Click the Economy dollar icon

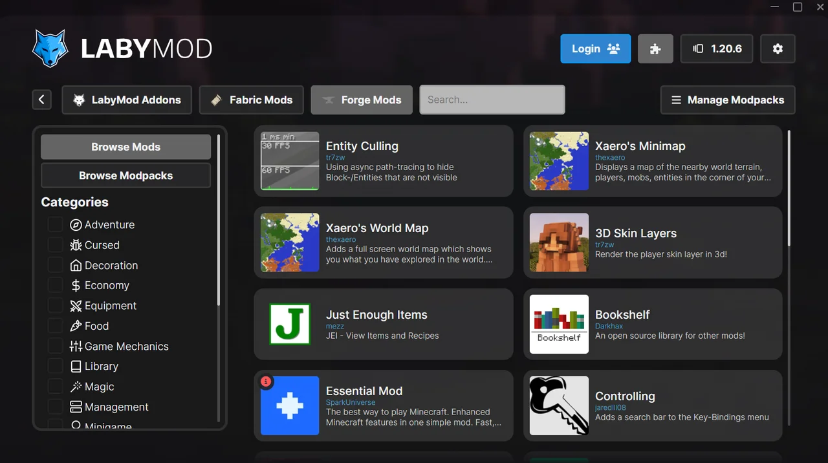pos(76,285)
